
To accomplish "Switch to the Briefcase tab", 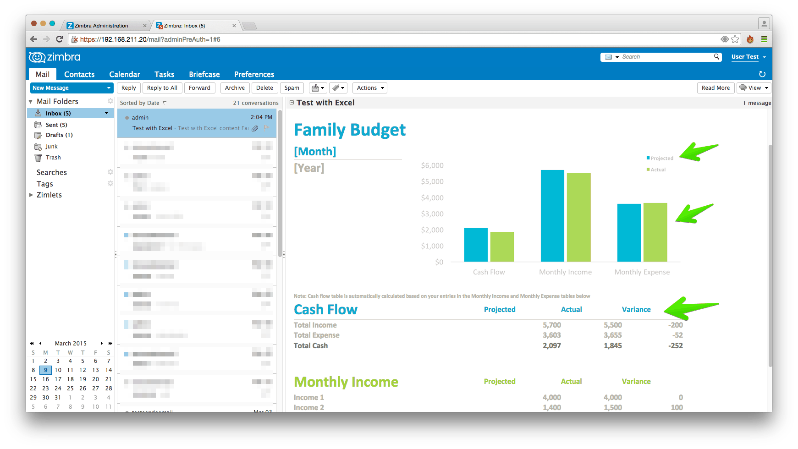I will pos(204,74).
